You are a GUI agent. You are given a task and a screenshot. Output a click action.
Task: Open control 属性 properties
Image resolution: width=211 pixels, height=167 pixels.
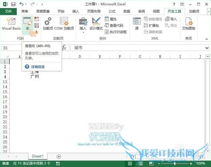tap(111, 19)
